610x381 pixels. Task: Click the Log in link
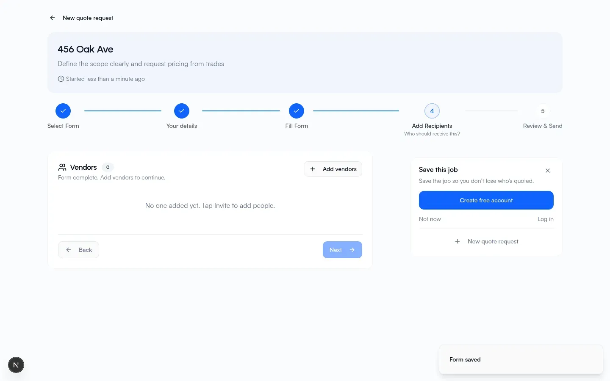point(546,219)
